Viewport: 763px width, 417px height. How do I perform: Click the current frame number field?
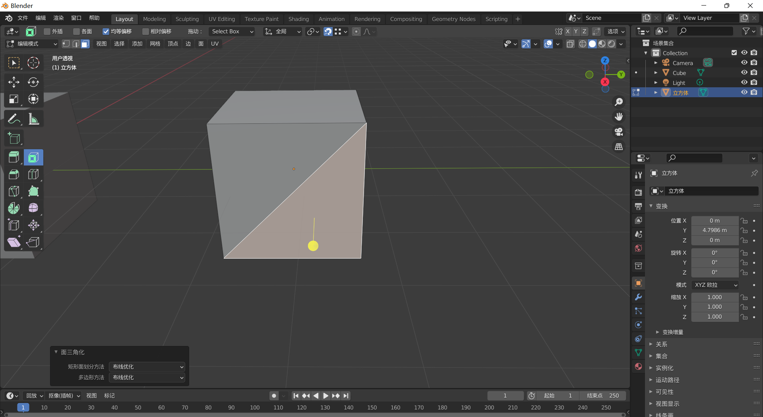pos(505,396)
